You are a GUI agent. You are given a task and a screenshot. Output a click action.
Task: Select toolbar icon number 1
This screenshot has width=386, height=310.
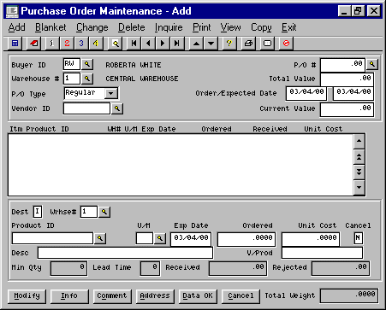click(x=52, y=44)
